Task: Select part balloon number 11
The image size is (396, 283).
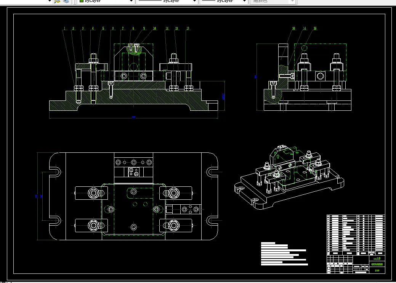Action: tap(167, 28)
